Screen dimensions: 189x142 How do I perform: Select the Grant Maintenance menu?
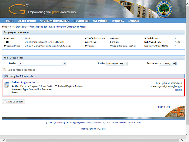(x=55, y=21)
